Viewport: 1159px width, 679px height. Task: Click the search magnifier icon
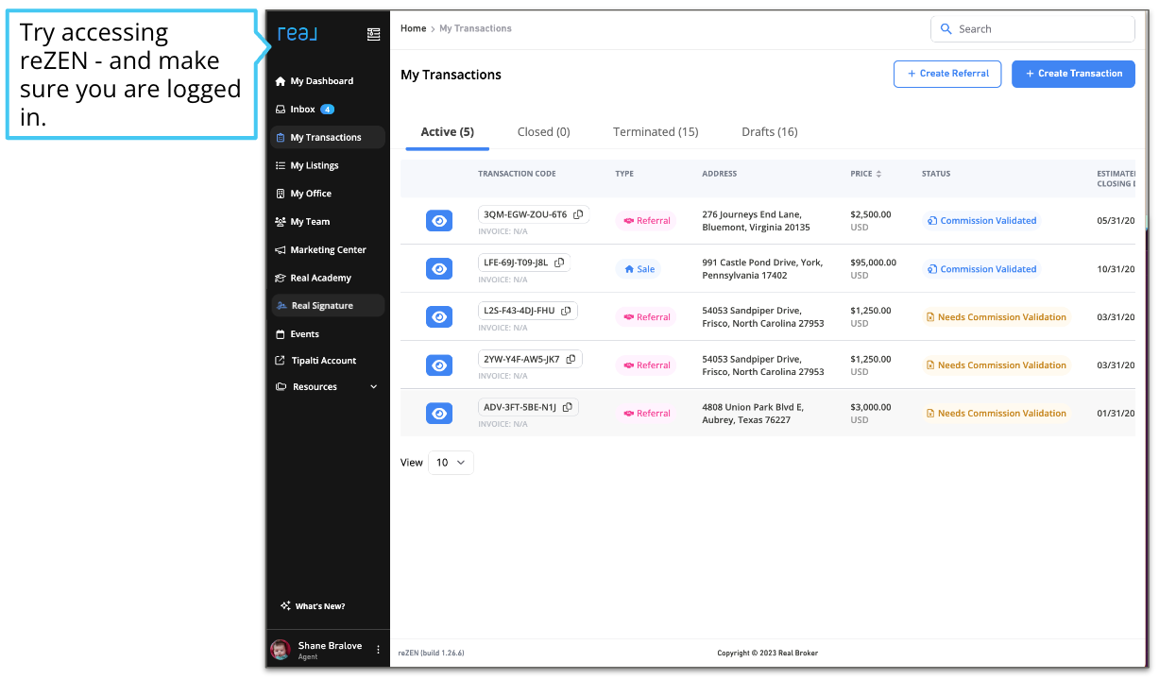[x=946, y=29]
